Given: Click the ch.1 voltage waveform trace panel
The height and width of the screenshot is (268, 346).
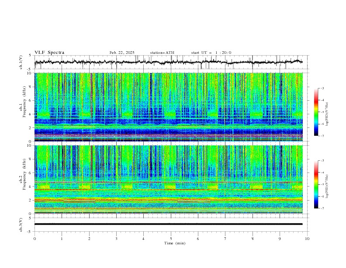Looking at the screenshot, I should pos(172,62).
